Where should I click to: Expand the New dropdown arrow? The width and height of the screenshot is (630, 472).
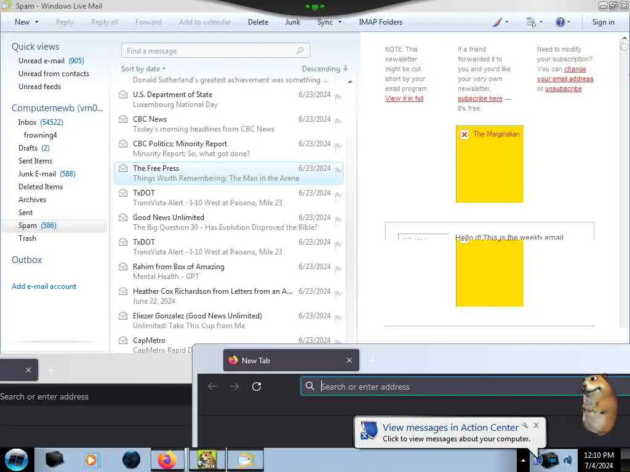tap(36, 22)
